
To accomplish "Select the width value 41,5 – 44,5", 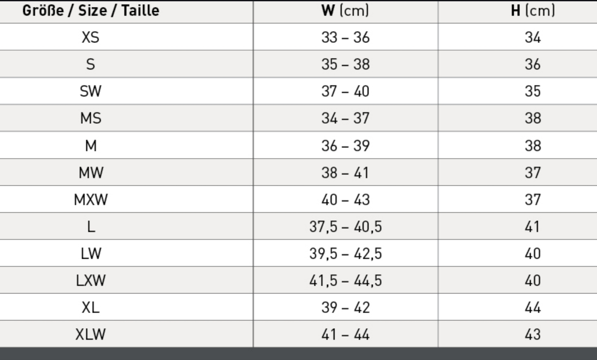I will click(x=346, y=281).
